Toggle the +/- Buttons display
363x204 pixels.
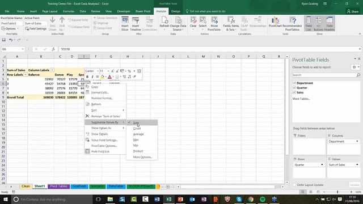pyautogui.click(x=318, y=24)
